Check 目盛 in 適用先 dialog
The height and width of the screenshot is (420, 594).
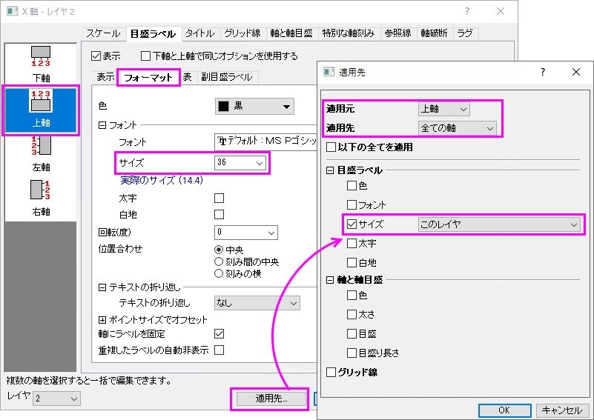352,334
